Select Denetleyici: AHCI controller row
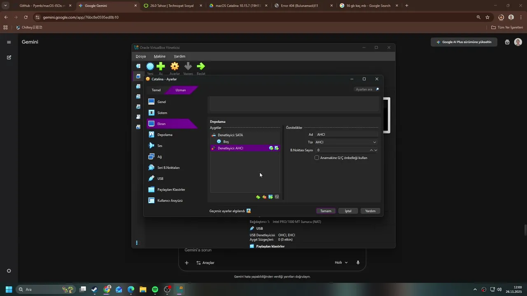 245,148
